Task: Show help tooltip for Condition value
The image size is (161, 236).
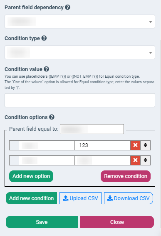Action: (x=47, y=69)
